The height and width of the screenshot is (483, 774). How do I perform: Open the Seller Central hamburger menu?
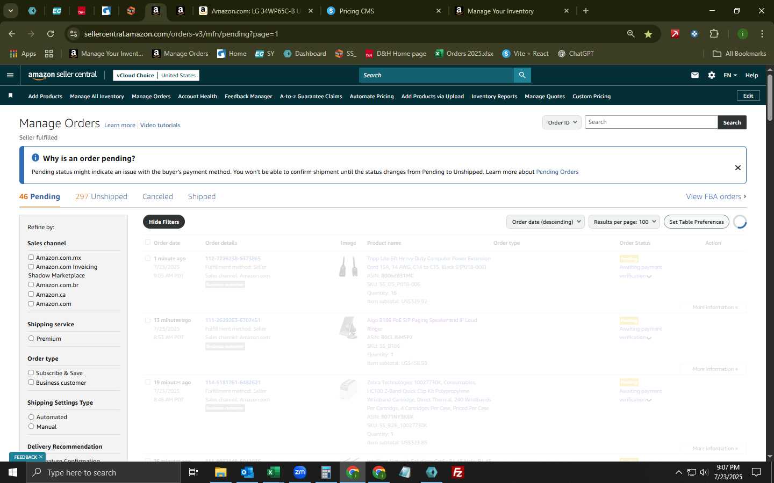pos(10,75)
